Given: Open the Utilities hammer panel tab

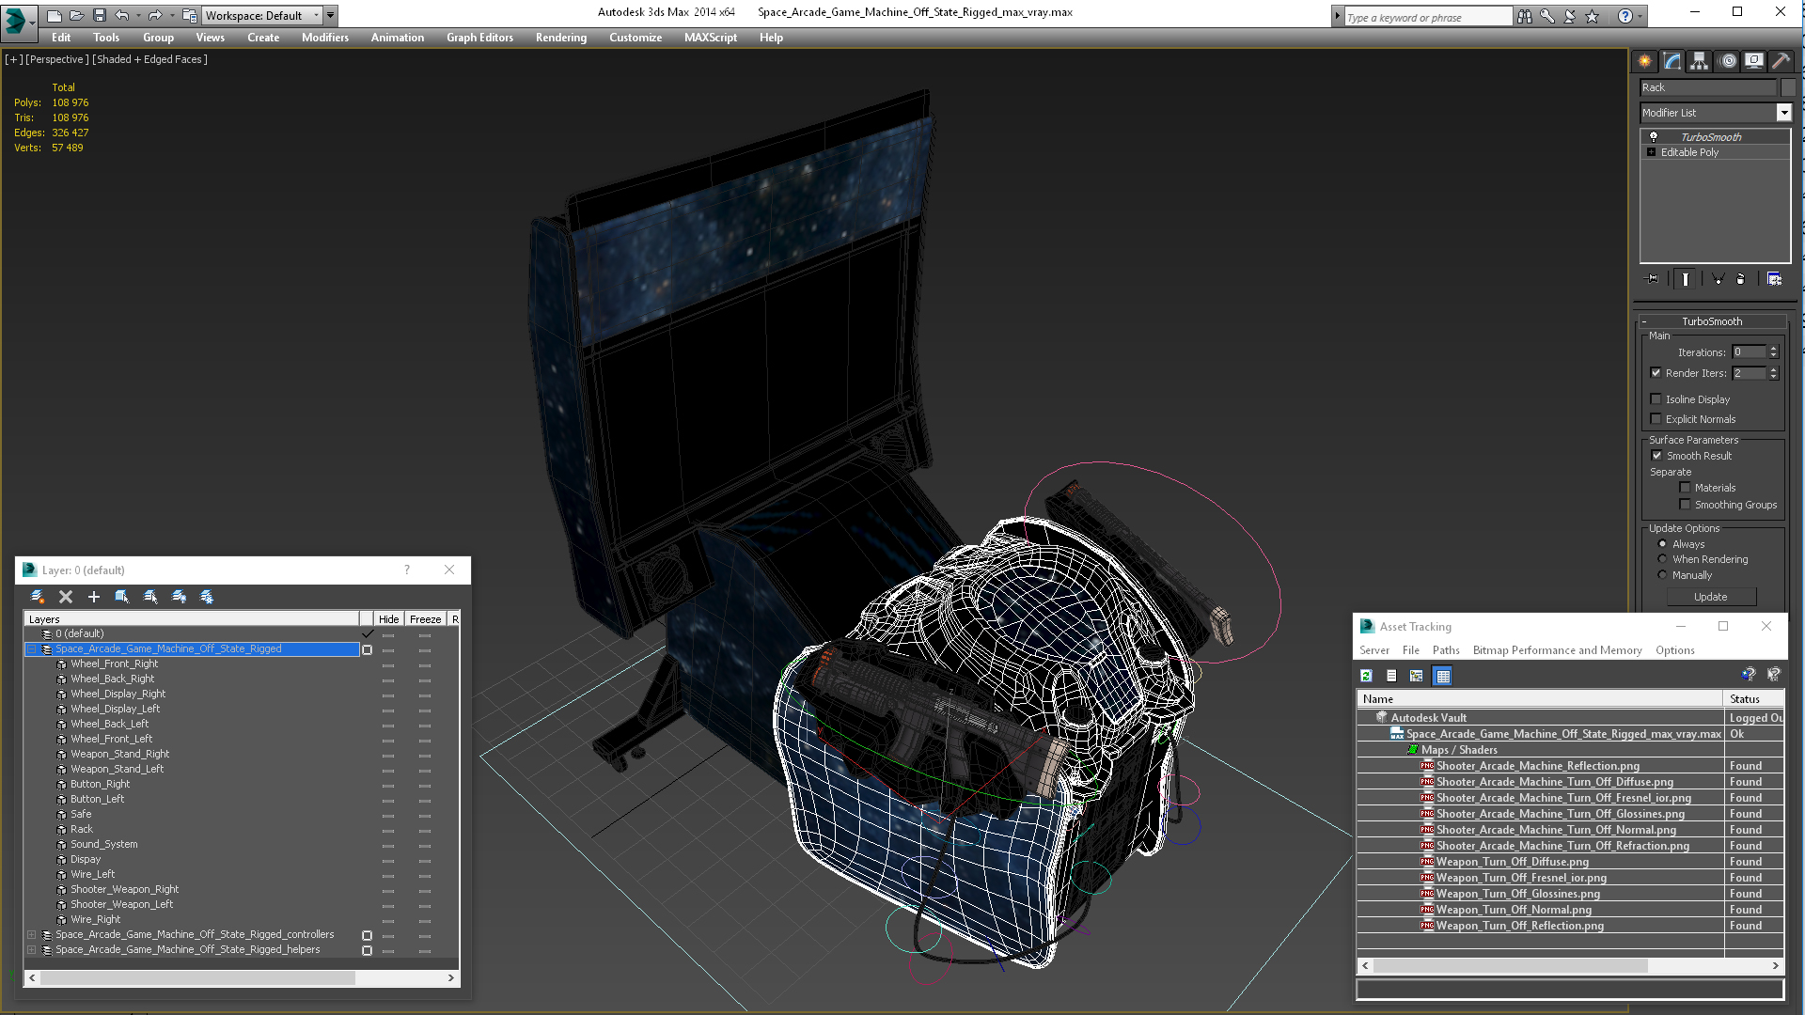Looking at the screenshot, I should click(x=1781, y=61).
